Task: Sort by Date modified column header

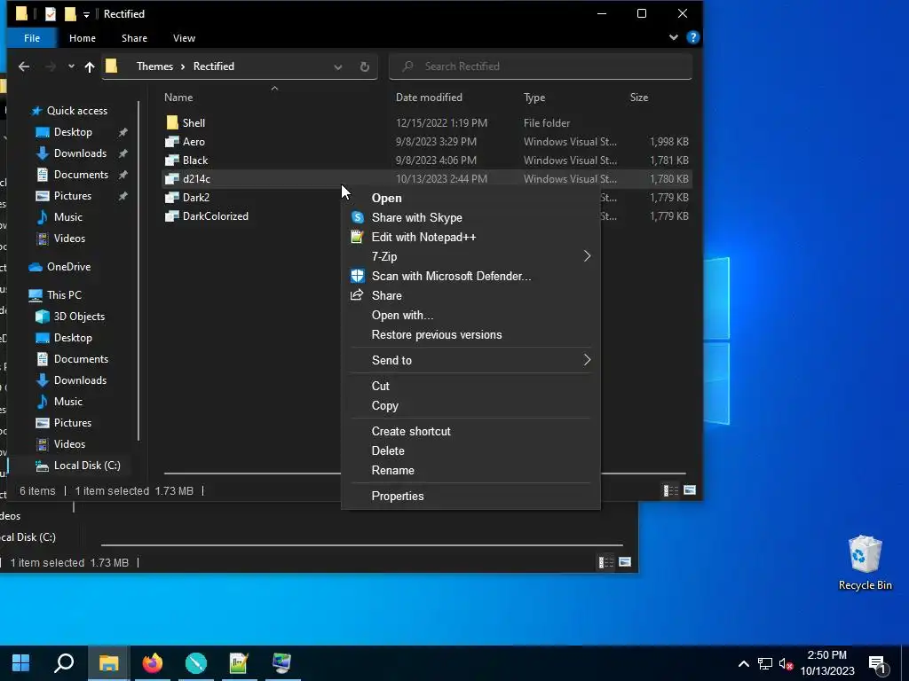Action: pyautogui.click(x=429, y=98)
